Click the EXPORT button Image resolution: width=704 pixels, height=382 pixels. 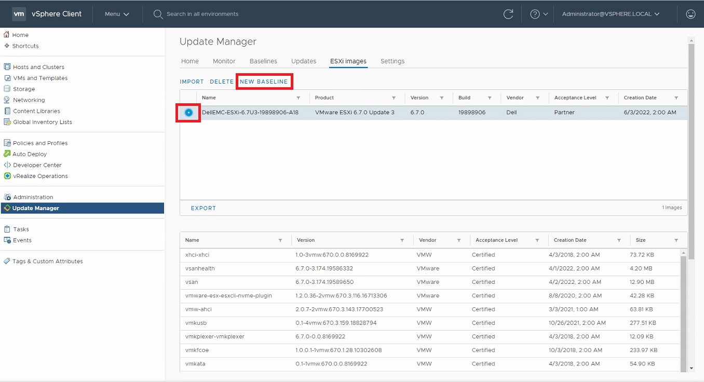point(203,208)
